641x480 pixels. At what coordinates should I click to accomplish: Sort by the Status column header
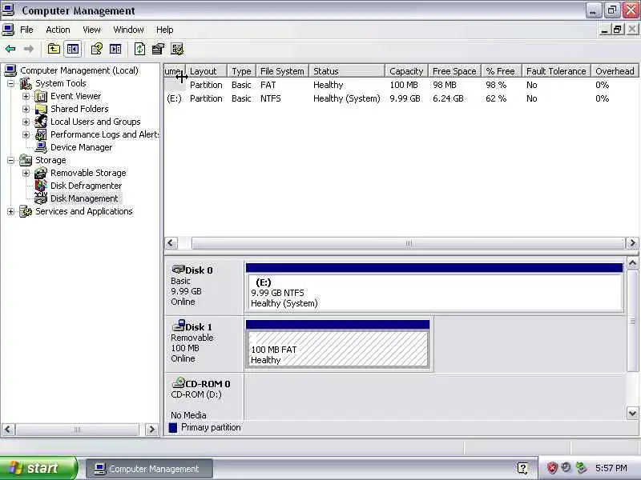tap(347, 71)
